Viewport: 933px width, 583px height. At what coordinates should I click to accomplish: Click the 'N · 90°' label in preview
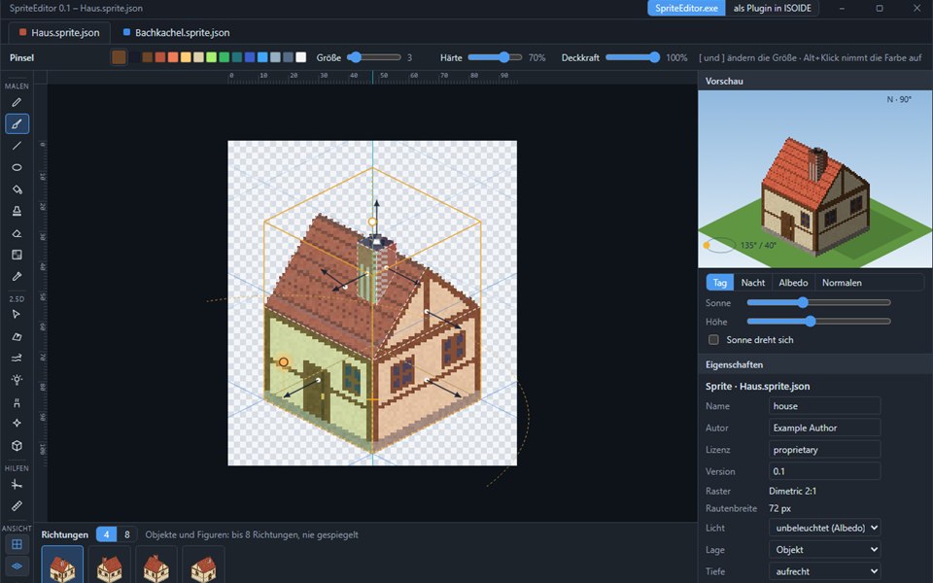[x=898, y=99]
